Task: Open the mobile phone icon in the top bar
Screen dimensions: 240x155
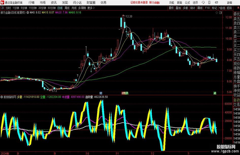Action: click(209, 3)
